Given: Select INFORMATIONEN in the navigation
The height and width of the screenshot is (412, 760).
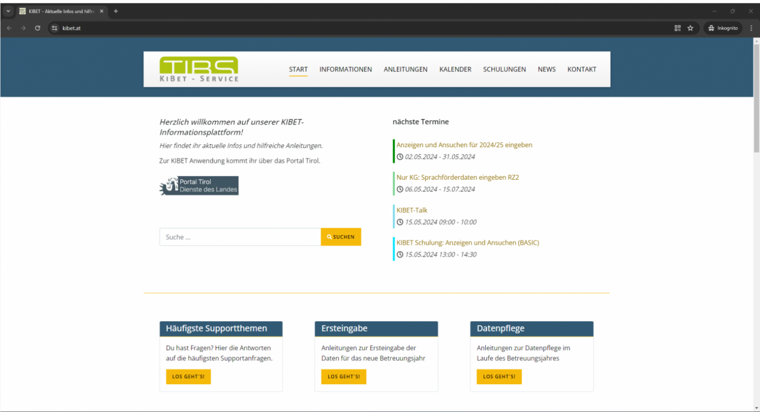Looking at the screenshot, I should (345, 69).
